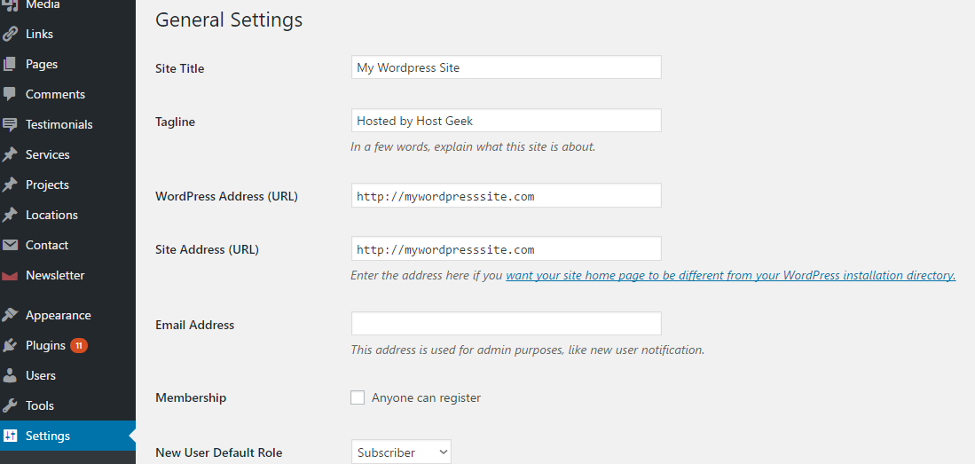Image resolution: width=975 pixels, height=464 pixels.
Task: Click the orange 11 plugin updates badge
Action: (79, 345)
